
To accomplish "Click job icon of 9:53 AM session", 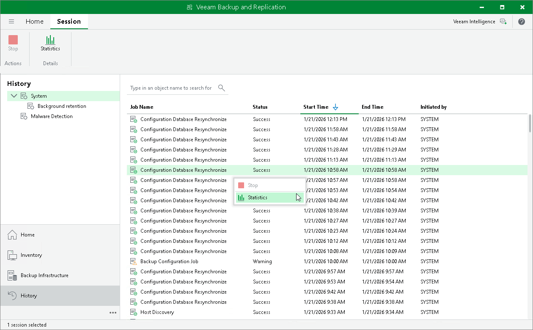I will coord(134,282).
